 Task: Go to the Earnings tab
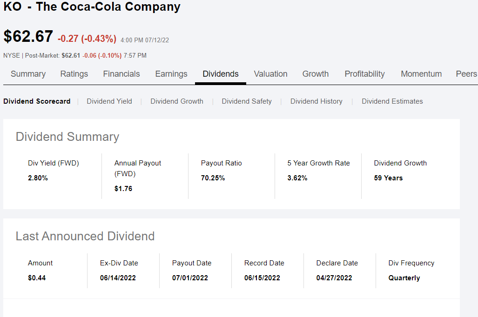coord(171,74)
